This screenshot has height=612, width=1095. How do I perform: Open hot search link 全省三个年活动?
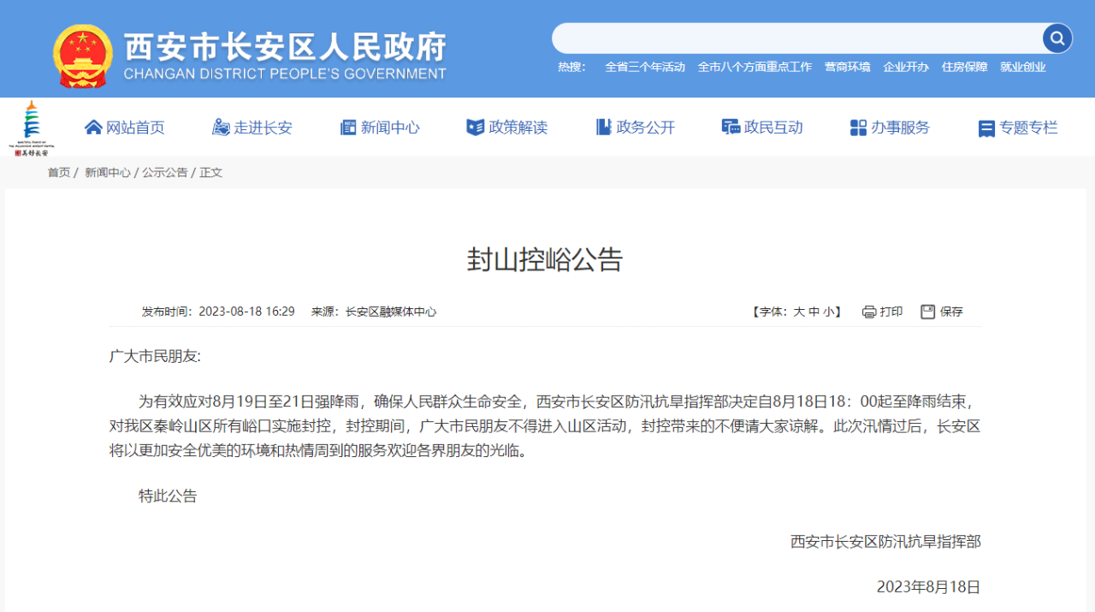point(645,67)
